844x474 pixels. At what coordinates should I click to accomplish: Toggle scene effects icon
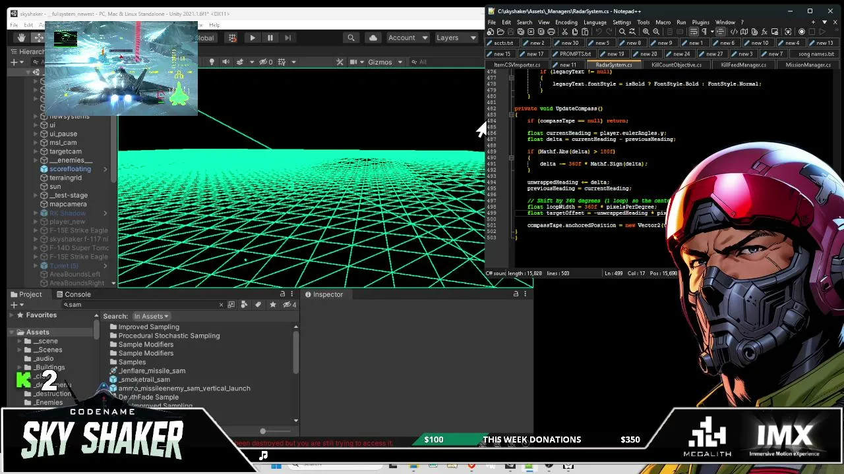pyautogui.click(x=240, y=62)
